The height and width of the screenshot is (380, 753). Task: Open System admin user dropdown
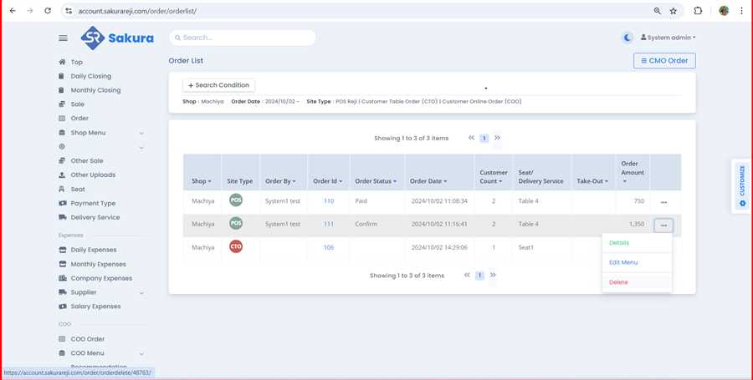click(x=668, y=38)
